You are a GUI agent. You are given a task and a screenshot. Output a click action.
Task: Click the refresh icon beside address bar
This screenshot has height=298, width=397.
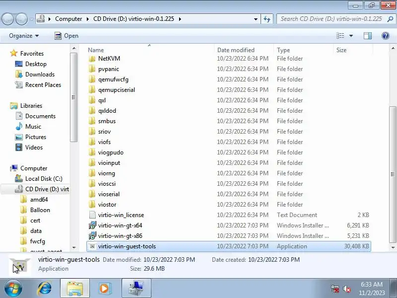tap(267, 19)
